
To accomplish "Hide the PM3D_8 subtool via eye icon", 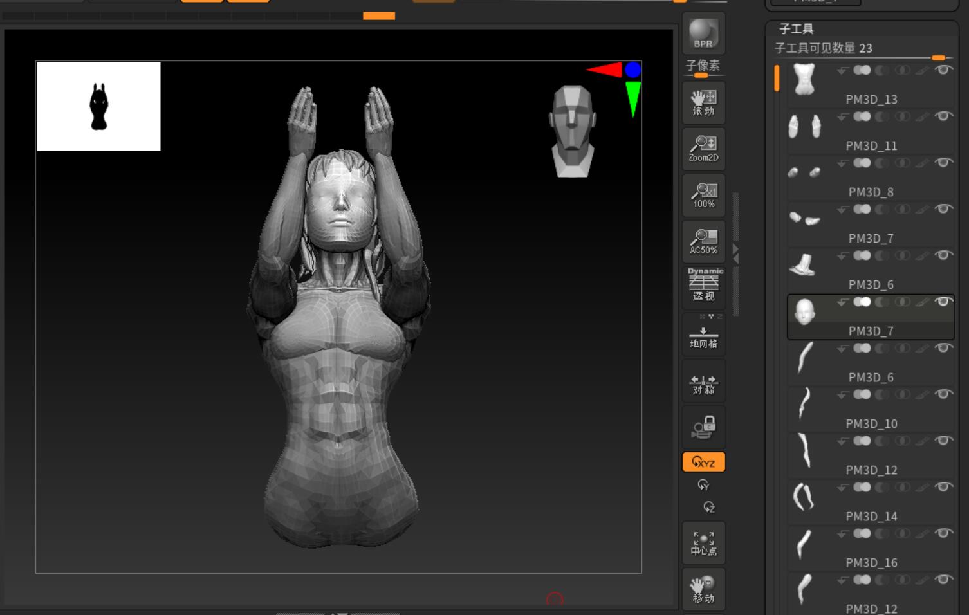I will pyautogui.click(x=943, y=163).
